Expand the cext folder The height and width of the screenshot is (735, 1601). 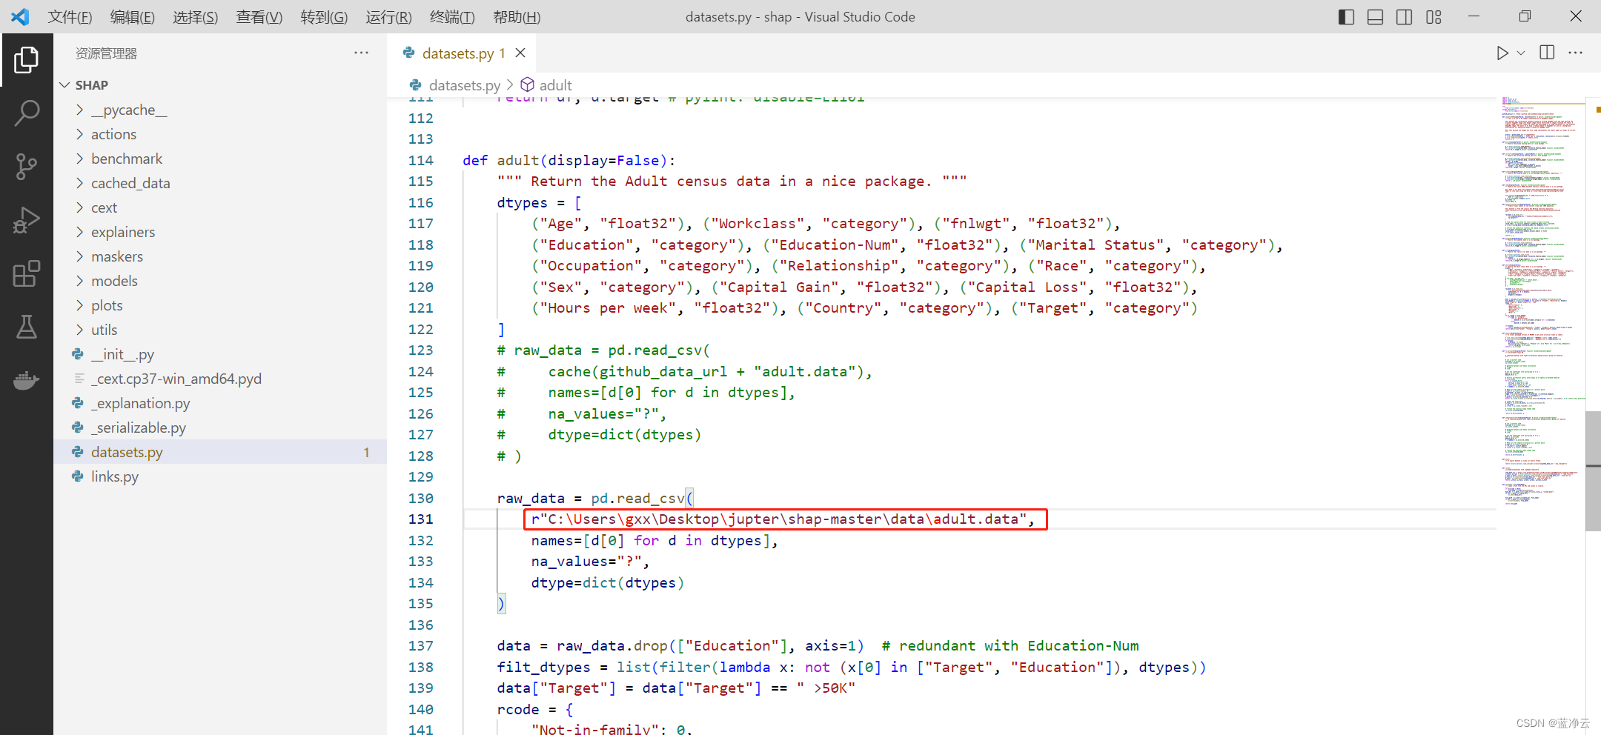click(220, 207)
